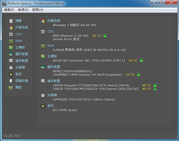Click the 摘要 clipboard icon in sidebar
This screenshot has height=141, width=179.
coord(11,21)
